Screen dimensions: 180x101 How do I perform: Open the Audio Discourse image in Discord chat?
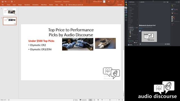click(149, 36)
